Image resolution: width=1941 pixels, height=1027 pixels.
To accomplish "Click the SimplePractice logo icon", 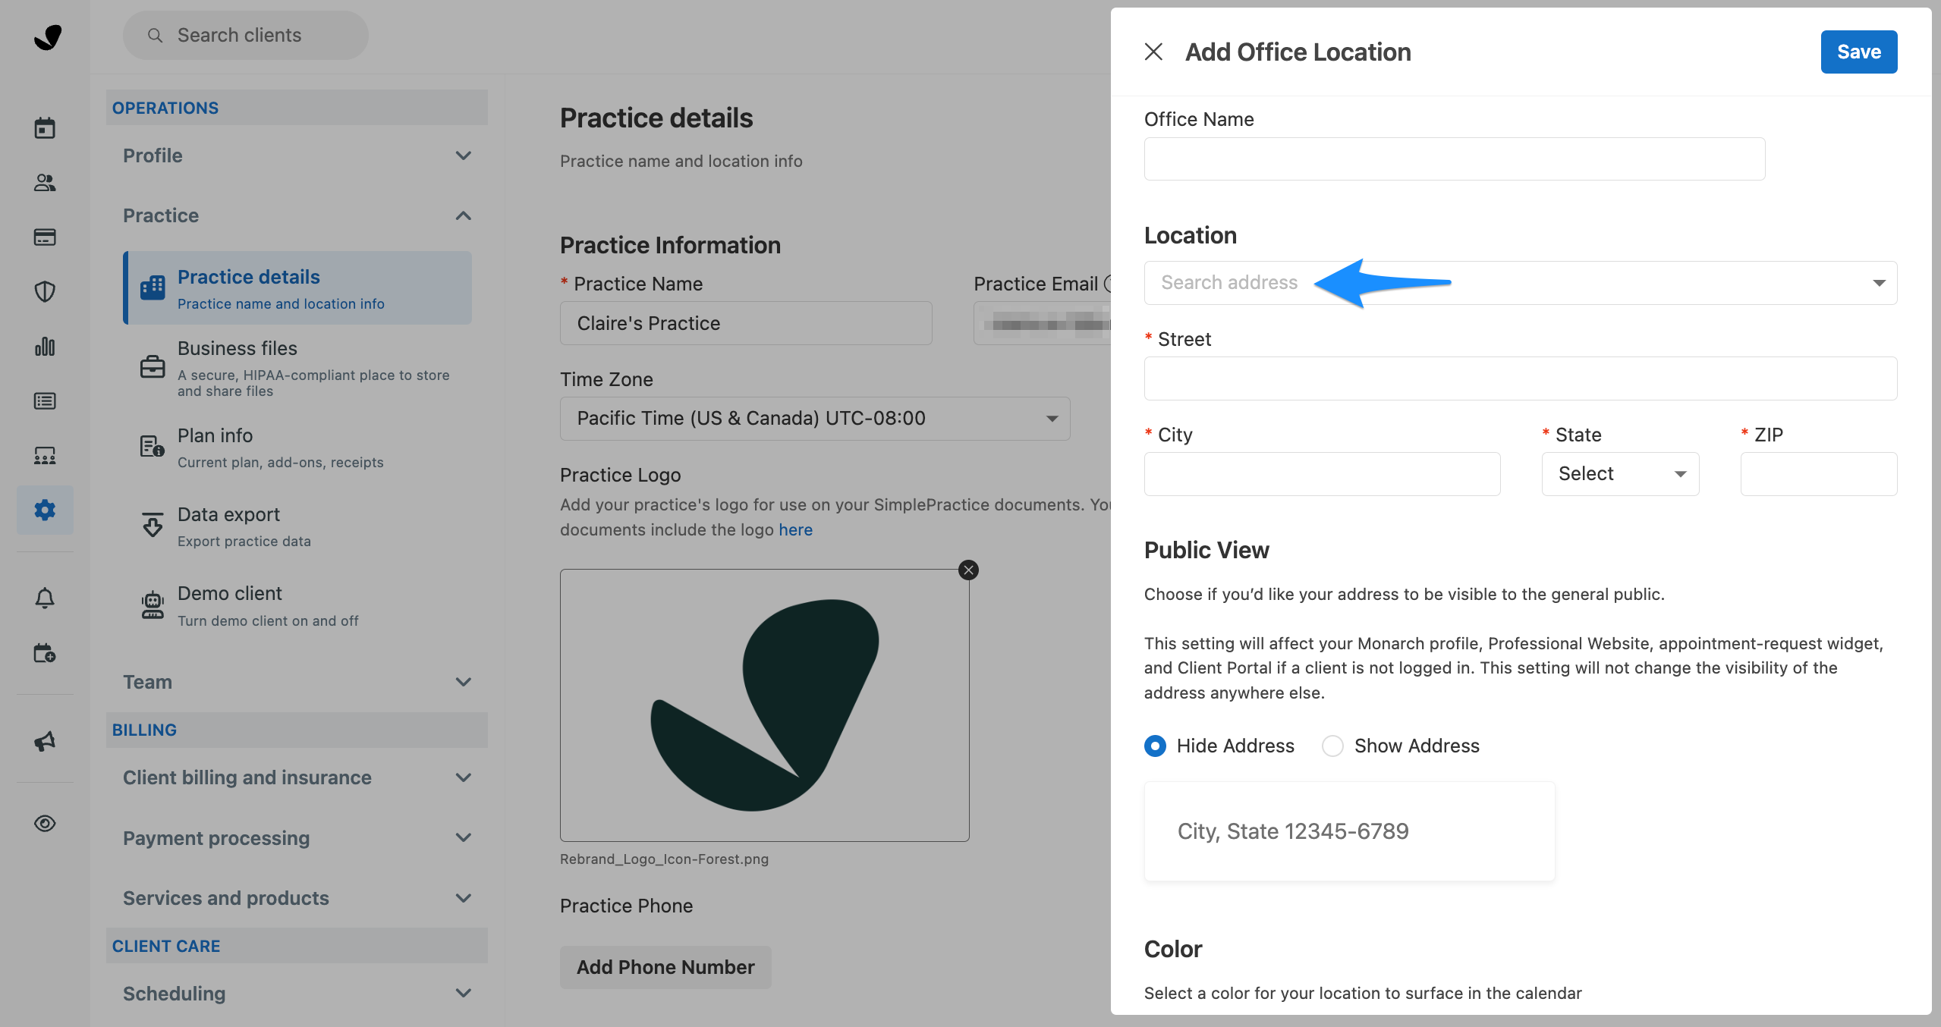I will (x=47, y=36).
